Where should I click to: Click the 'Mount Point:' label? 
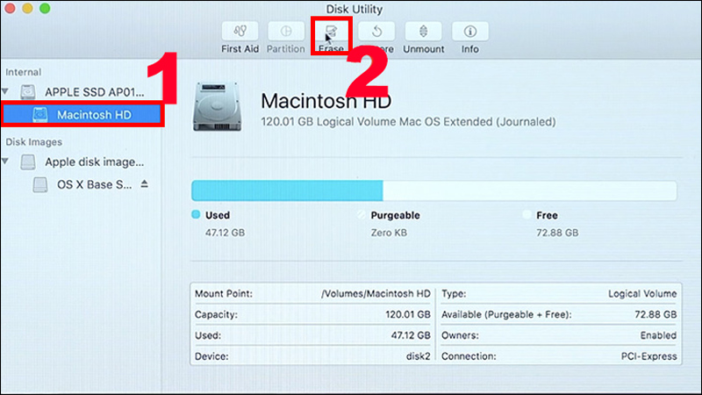coord(224,294)
